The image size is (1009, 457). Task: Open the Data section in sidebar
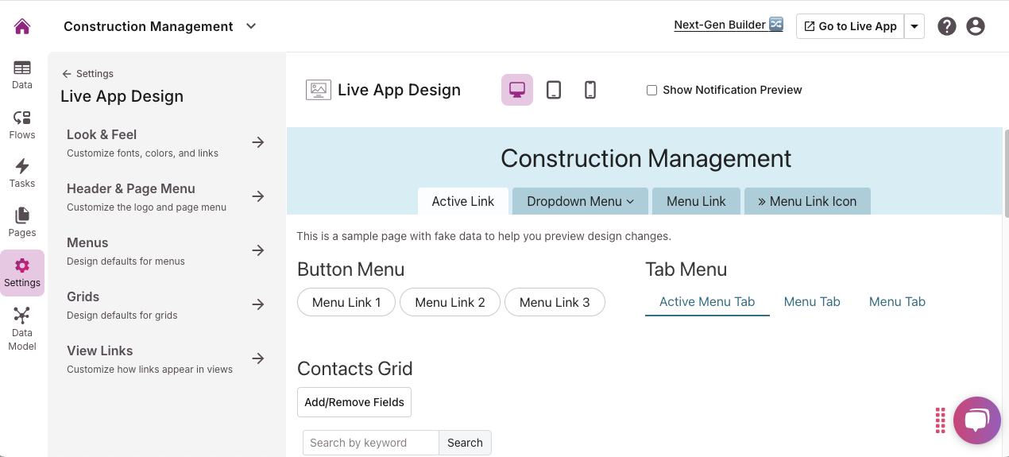(x=22, y=75)
